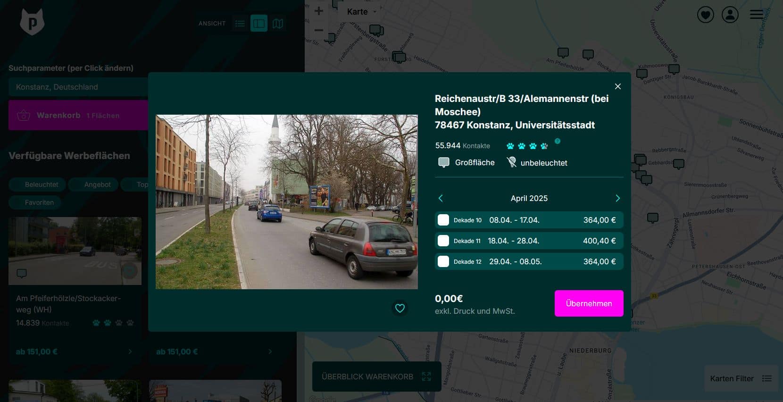Viewport: 783px width, 402px height.
Task: Click the heart favorite icon under the photo
Action: [400, 308]
